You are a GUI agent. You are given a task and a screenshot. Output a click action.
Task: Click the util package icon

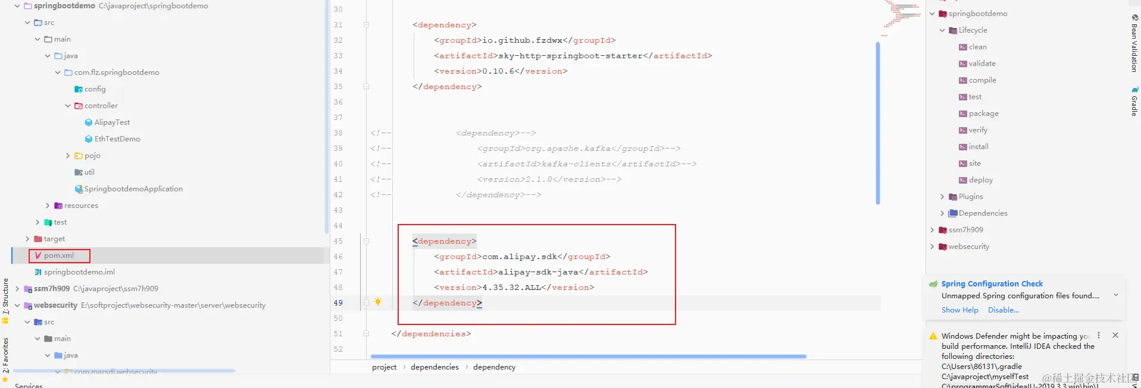(79, 172)
